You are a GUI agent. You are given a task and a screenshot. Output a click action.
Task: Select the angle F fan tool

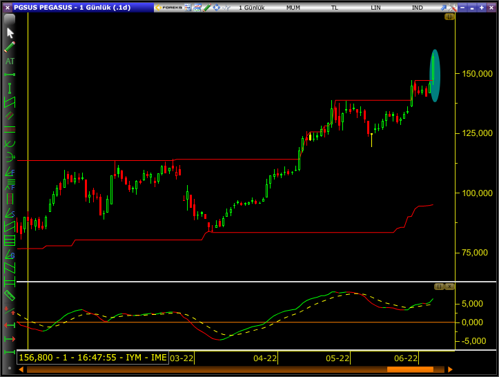(x=10, y=172)
